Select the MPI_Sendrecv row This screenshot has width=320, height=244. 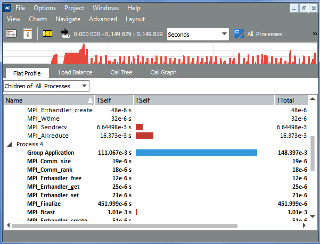(157, 127)
